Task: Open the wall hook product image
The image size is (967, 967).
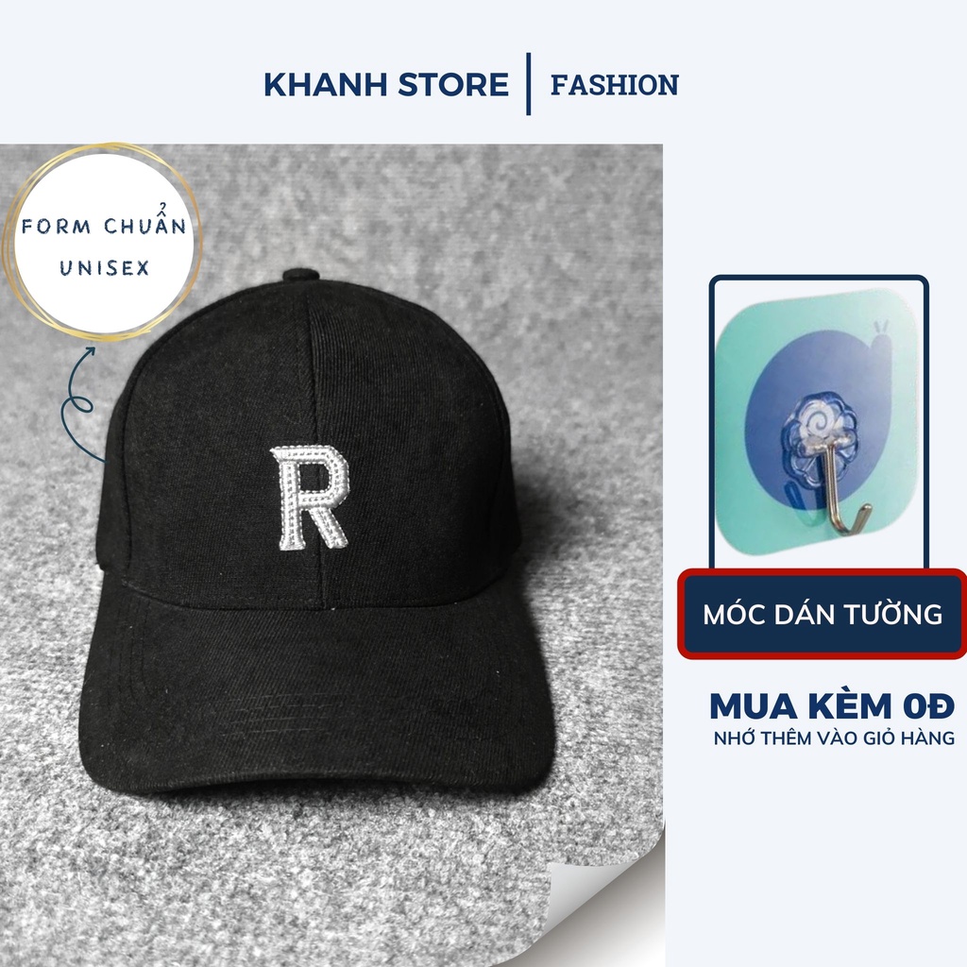Action: click(819, 422)
